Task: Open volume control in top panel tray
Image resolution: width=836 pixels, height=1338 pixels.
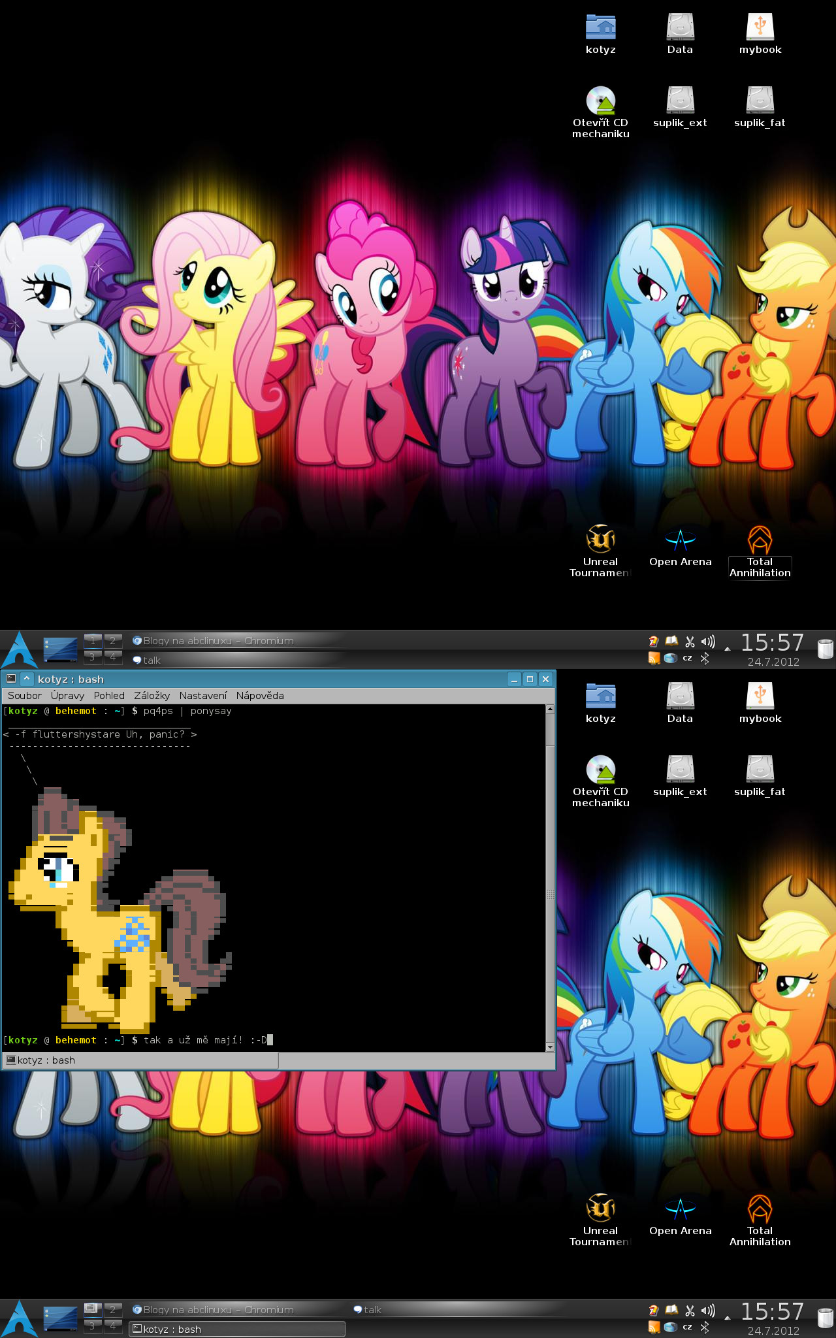Action: point(708,642)
